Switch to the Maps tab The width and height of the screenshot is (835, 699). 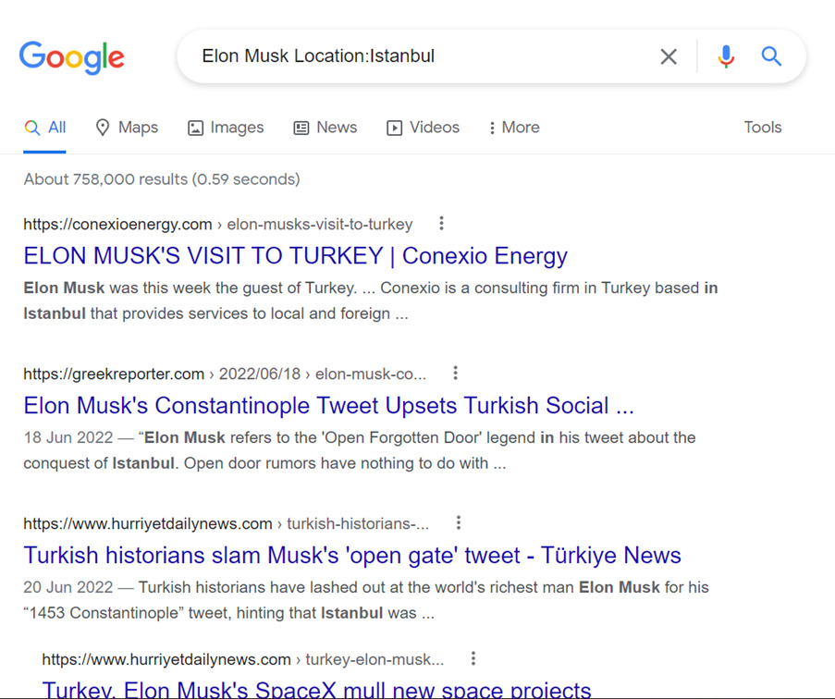[128, 128]
